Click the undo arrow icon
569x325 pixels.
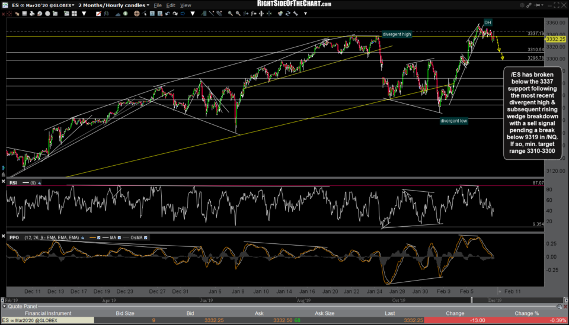168,14
